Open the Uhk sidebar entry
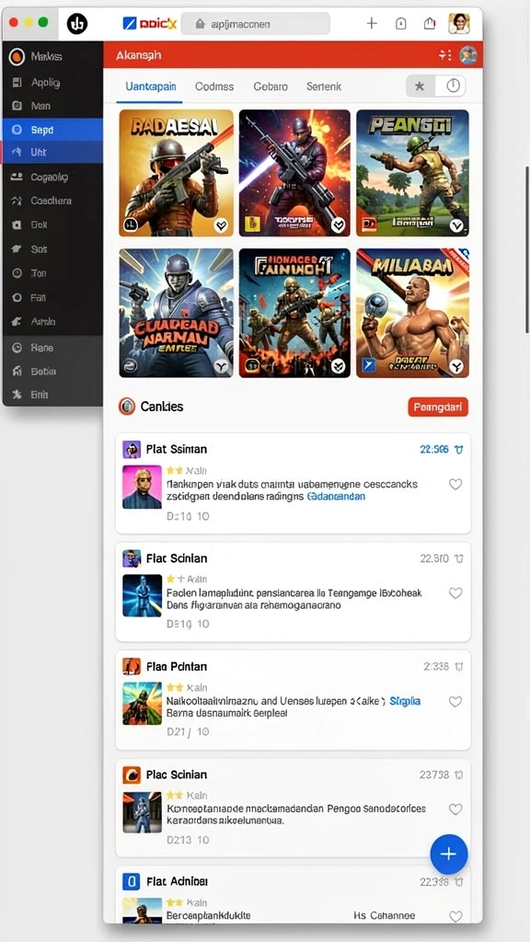The image size is (530, 942). [52, 152]
